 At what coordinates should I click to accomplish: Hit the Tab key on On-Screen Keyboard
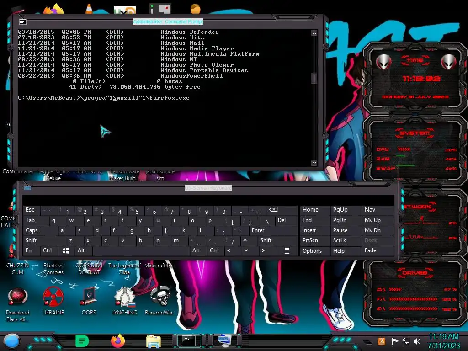click(36, 221)
